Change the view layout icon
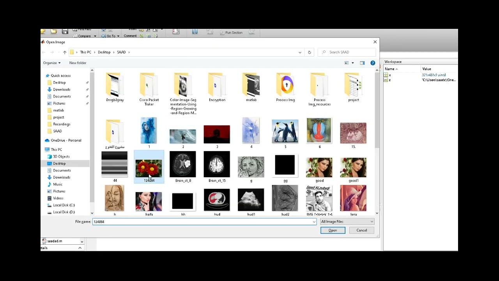The image size is (499, 281). 347,63
